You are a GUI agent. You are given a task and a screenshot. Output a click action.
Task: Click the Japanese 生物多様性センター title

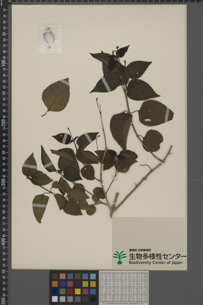pos(158,256)
